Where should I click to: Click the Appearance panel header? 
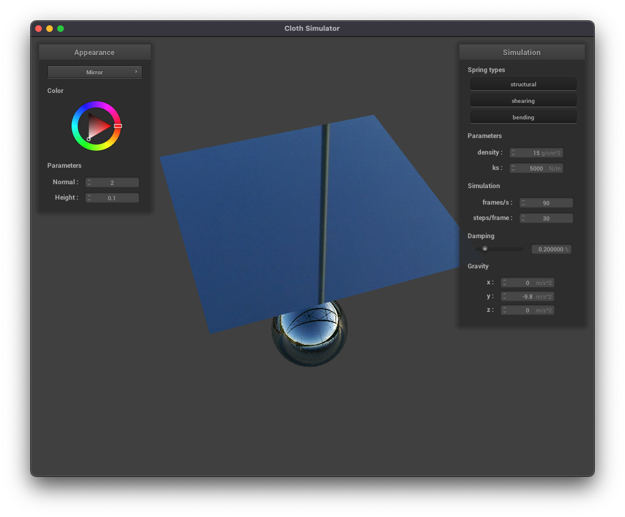click(x=95, y=52)
